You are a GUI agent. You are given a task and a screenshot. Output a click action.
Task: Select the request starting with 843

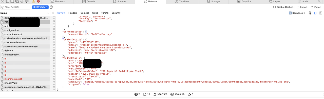pyautogui.click(x=25, y=18)
